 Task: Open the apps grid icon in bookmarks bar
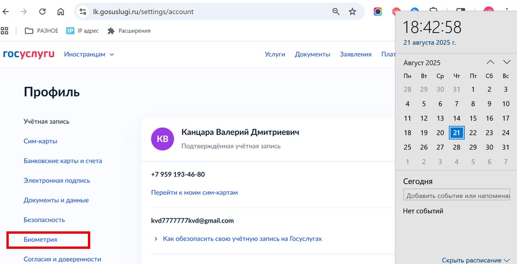(4, 31)
